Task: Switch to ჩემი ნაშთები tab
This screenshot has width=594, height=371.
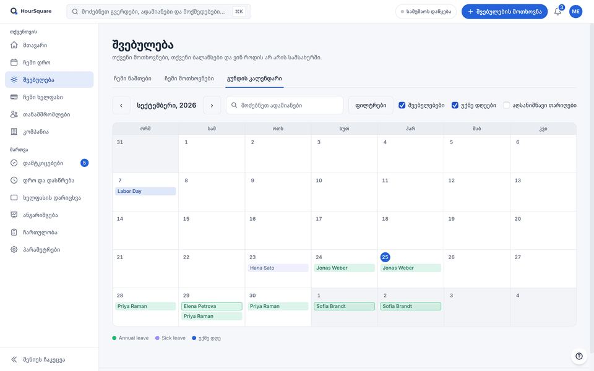Action: (132, 79)
